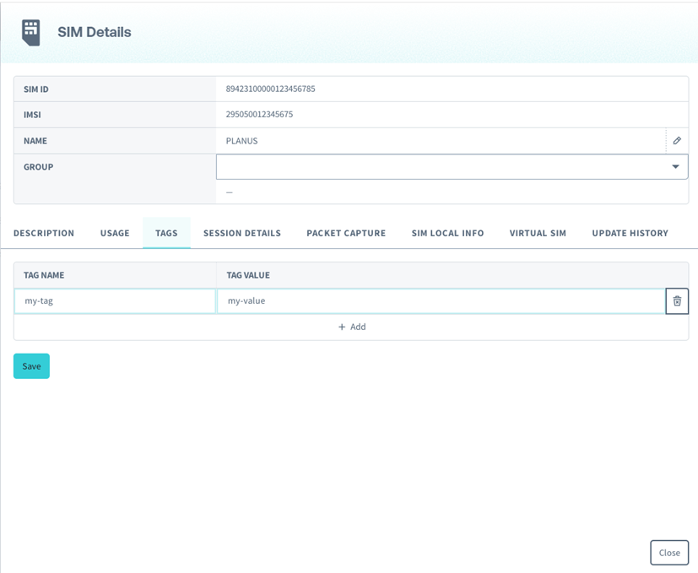Screen dimensions: 698x573
Task: Add a new tag row
Action: [351, 327]
